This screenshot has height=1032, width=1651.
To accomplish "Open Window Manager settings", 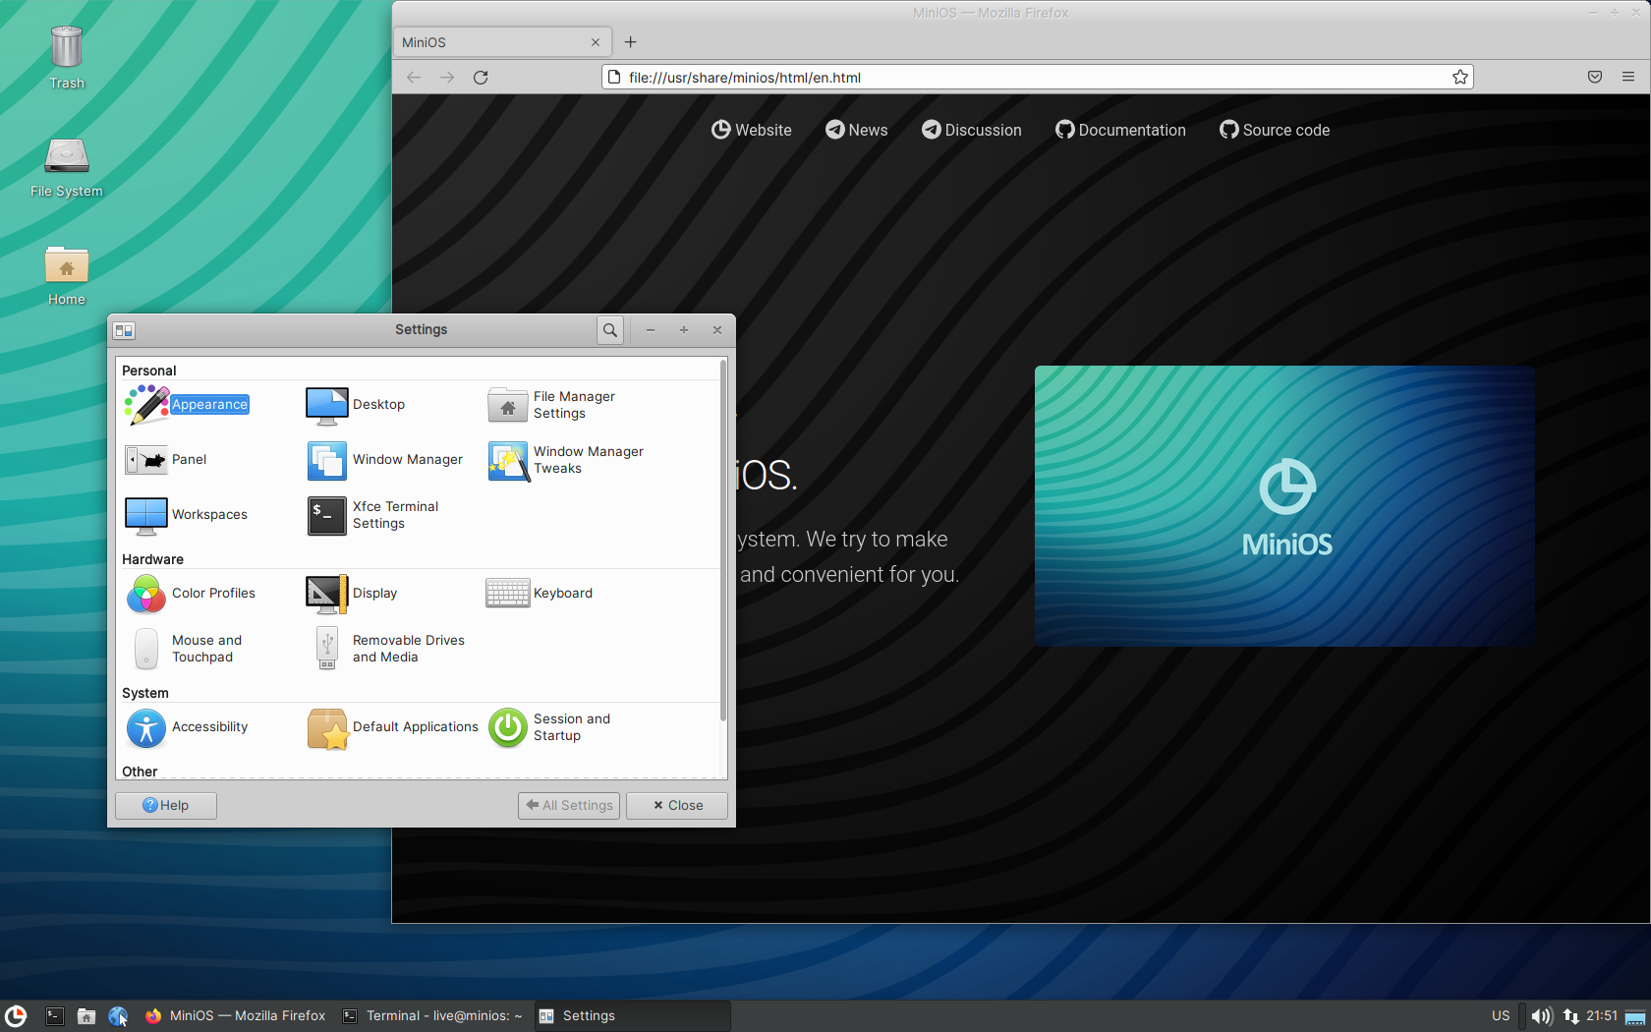I will [x=384, y=460].
